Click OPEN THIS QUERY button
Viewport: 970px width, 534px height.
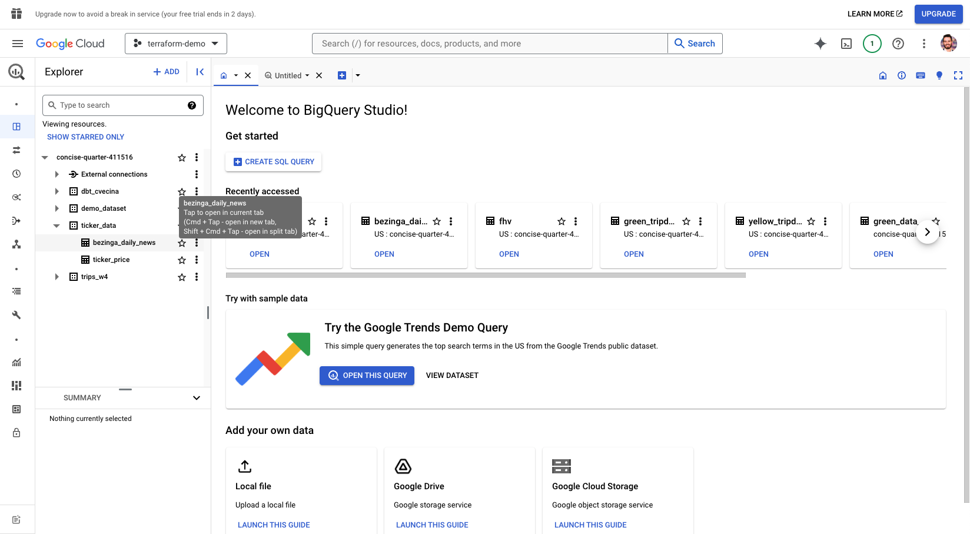(367, 376)
